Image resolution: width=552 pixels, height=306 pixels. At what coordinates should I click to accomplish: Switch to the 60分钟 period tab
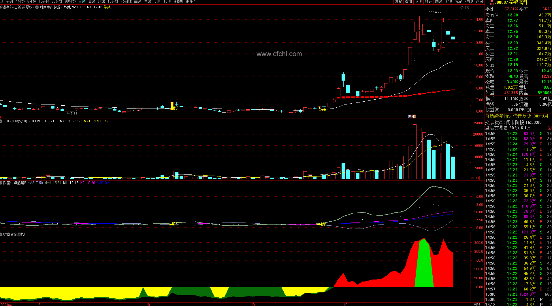pyautogui.click(x=70, y=2)
